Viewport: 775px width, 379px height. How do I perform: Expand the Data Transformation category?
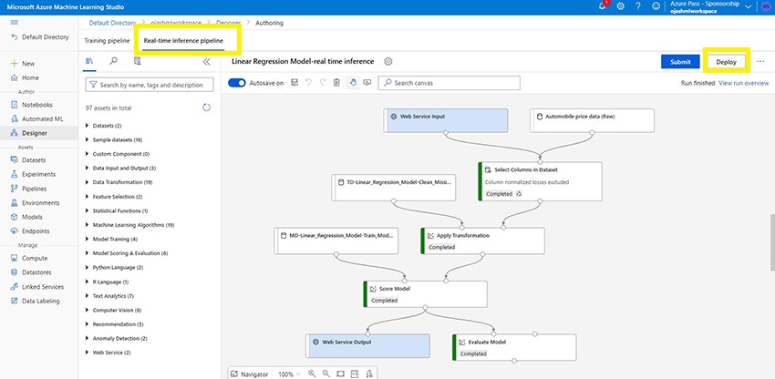click(87, 182)
